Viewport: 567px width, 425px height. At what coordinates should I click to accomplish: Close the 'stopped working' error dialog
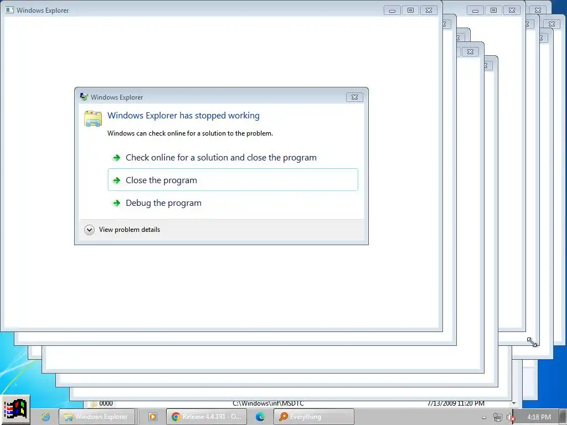pyautogui.click(x=354, y=97)
